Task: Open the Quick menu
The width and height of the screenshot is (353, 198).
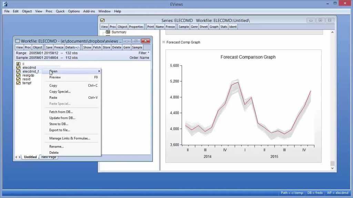Action: [60, 11]
